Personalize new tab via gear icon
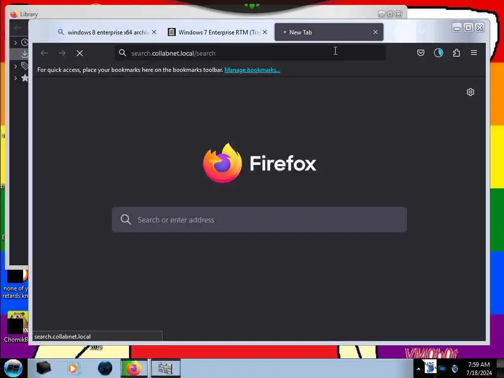This screenshot has height=378, width=504. point(470,92)
